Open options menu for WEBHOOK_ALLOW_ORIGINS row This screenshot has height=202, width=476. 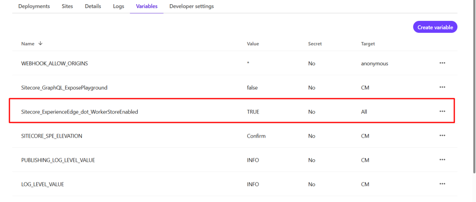tap(442, 63)
